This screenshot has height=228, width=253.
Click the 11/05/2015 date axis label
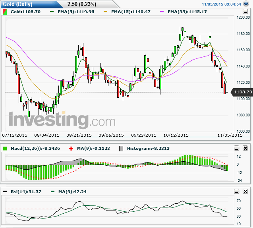230,135
